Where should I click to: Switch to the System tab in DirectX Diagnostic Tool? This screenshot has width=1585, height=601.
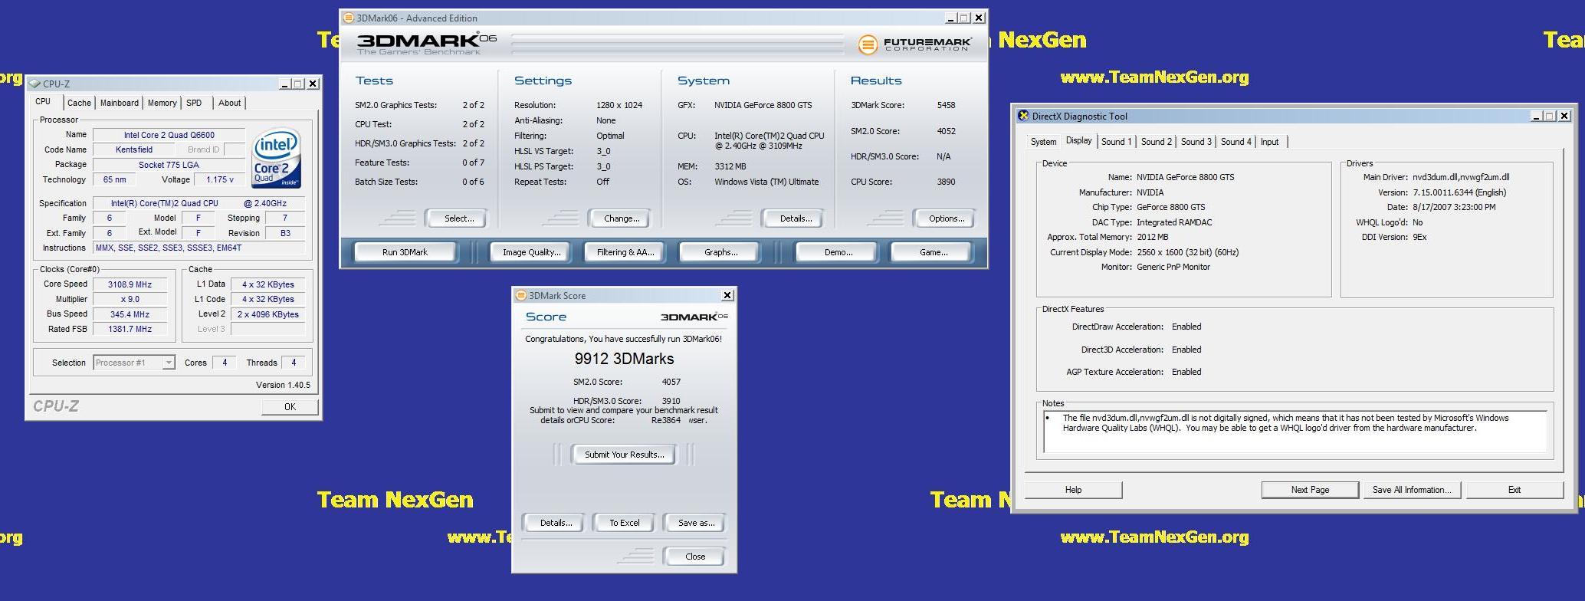coord(1043,142)
